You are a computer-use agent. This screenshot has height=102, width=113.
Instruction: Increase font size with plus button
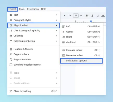tap(81, 16)
